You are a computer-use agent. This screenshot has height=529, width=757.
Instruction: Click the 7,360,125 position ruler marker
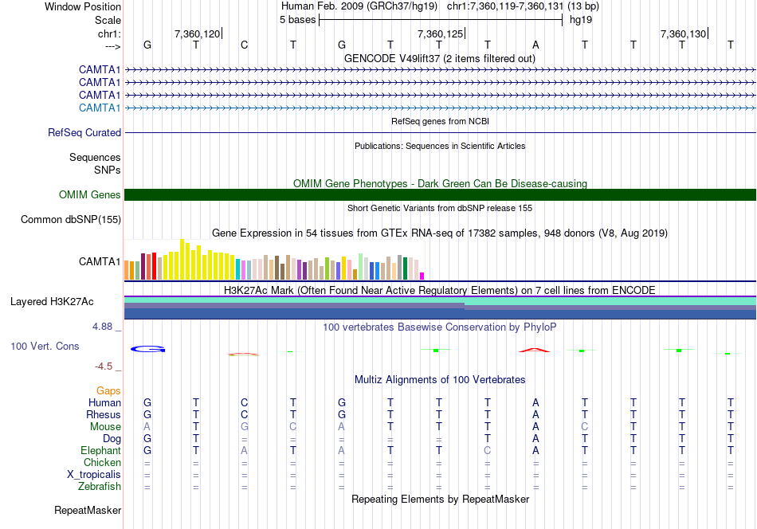coord(441,33)
